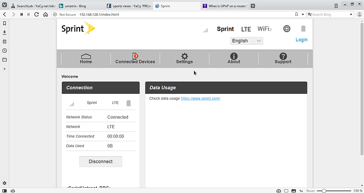This screenshot has width=364, height=193.
Task: Open page actions code icon
Action: [301, 191]
